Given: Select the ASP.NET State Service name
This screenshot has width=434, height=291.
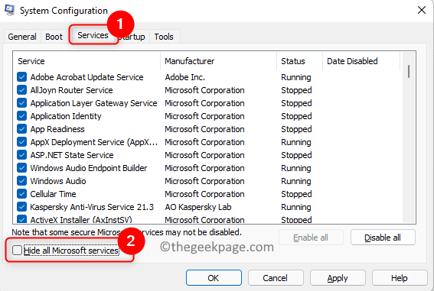Looking at the screenshot, I should tap(72, 155).
